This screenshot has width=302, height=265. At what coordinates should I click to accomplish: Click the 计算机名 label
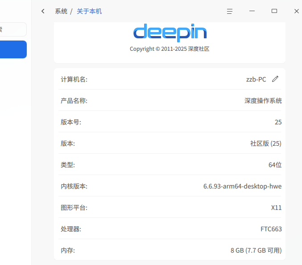pos(74,79)
